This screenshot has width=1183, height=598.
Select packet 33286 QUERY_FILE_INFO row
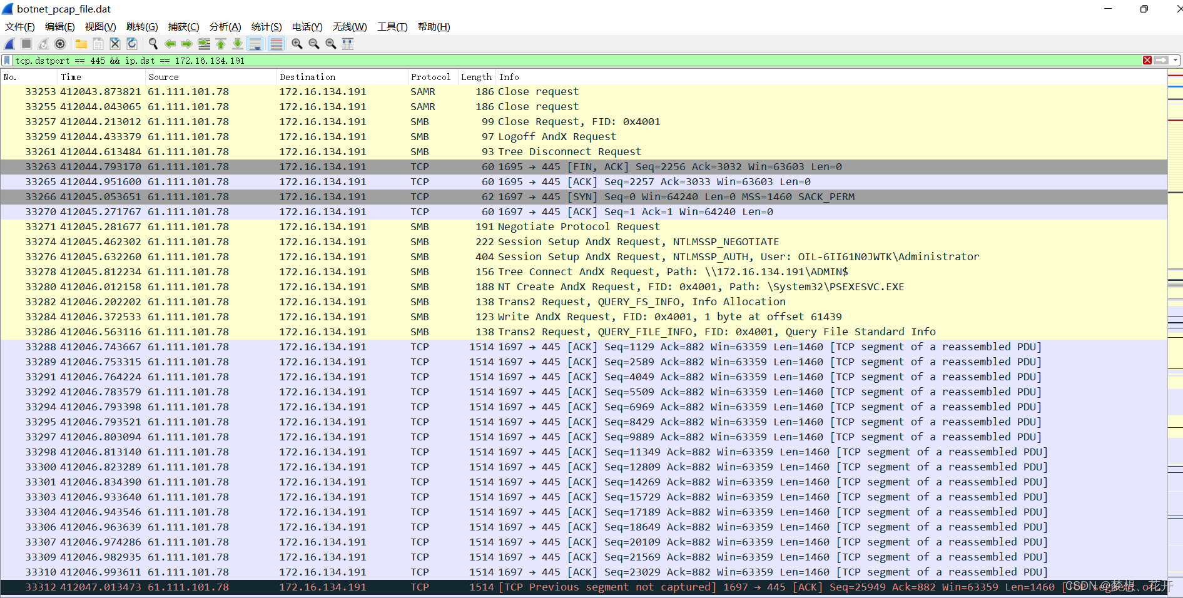point(584,332)
